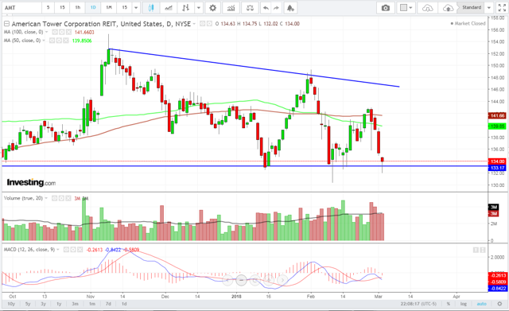Screen dimensions: 509x311
Task: Hide the main American Tower series
Action: click(x=203, y=24)
